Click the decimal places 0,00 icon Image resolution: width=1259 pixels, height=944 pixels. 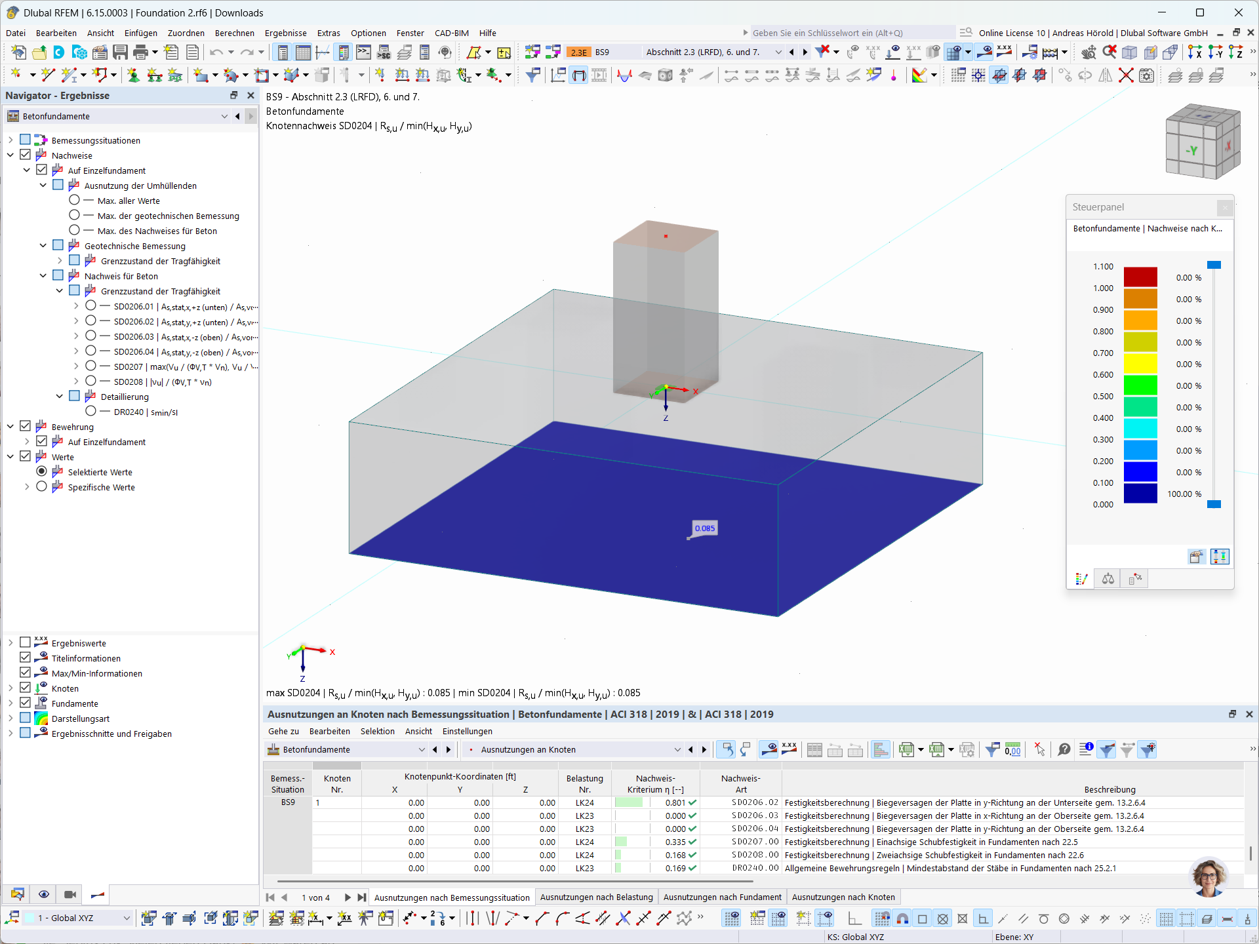point(1012,749)
